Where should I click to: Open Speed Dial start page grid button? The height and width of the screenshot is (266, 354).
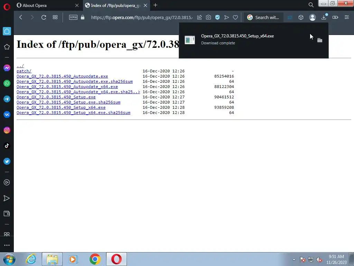[55, 17]
